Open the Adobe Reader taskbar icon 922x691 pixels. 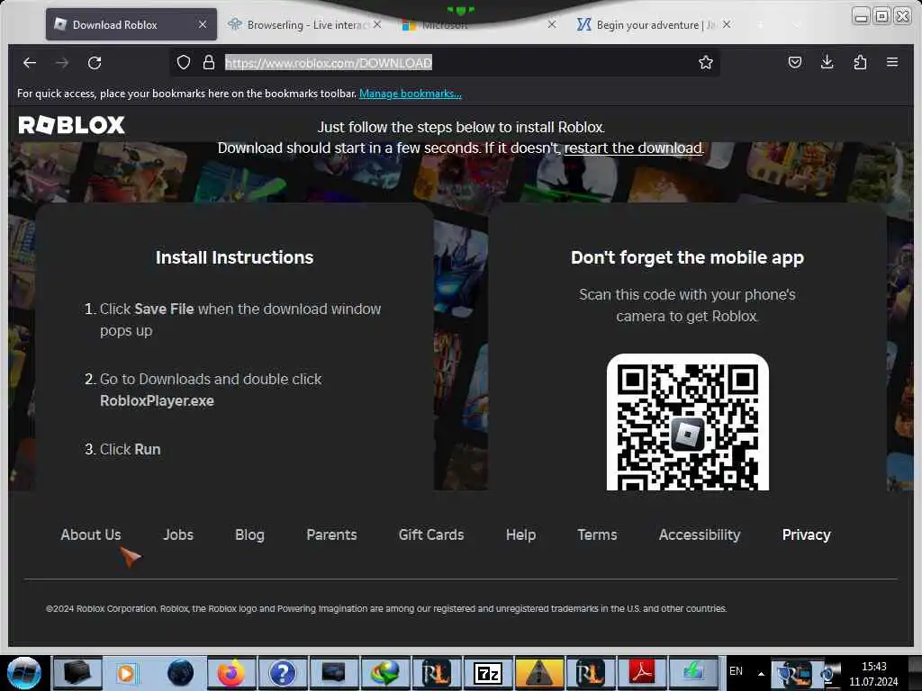pos(641,673)
